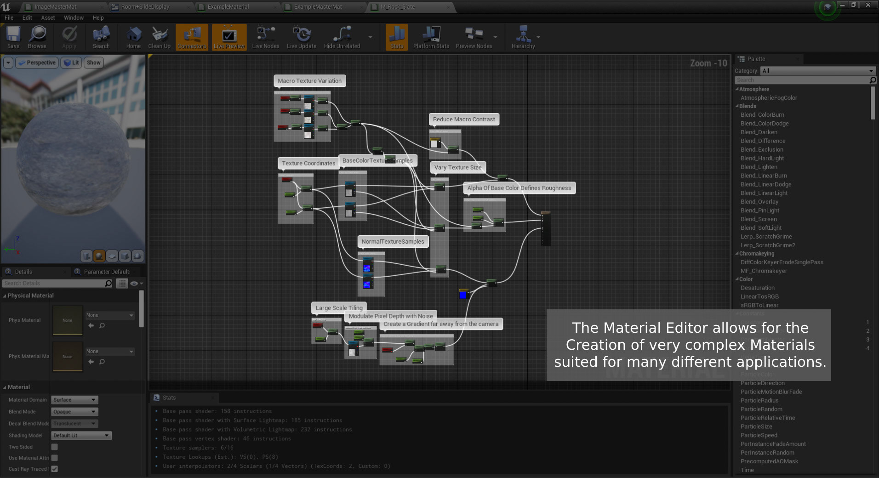Select custom preview mesh icon
879x478 pixels.
click(x=137, y=256)
